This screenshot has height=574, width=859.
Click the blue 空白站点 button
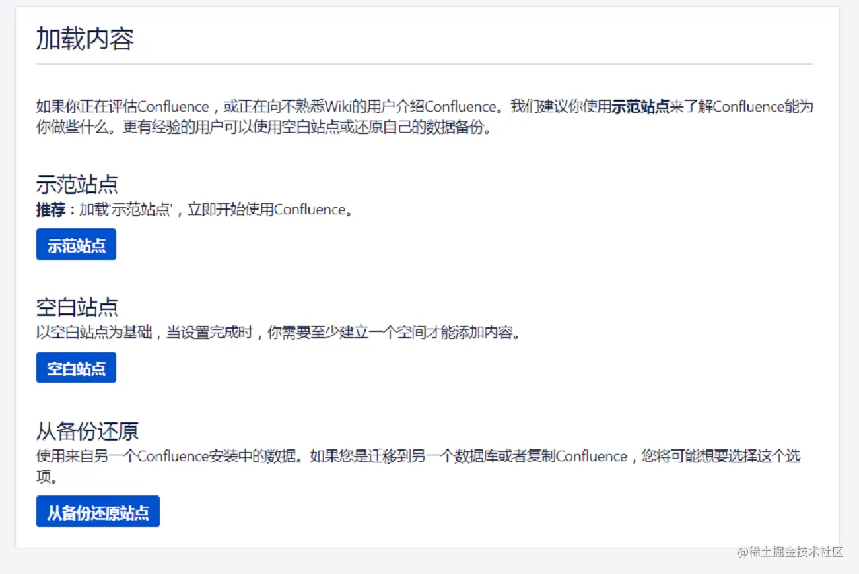tap(76, 367)
